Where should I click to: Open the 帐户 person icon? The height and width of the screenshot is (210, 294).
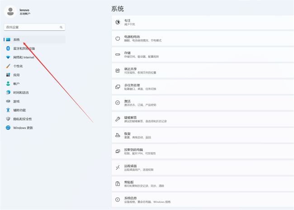click(x=8, y=84)
